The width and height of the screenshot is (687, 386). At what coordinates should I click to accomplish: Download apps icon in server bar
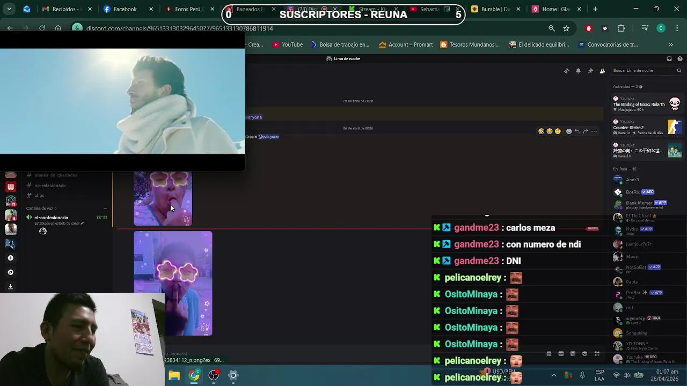point(11,287)
